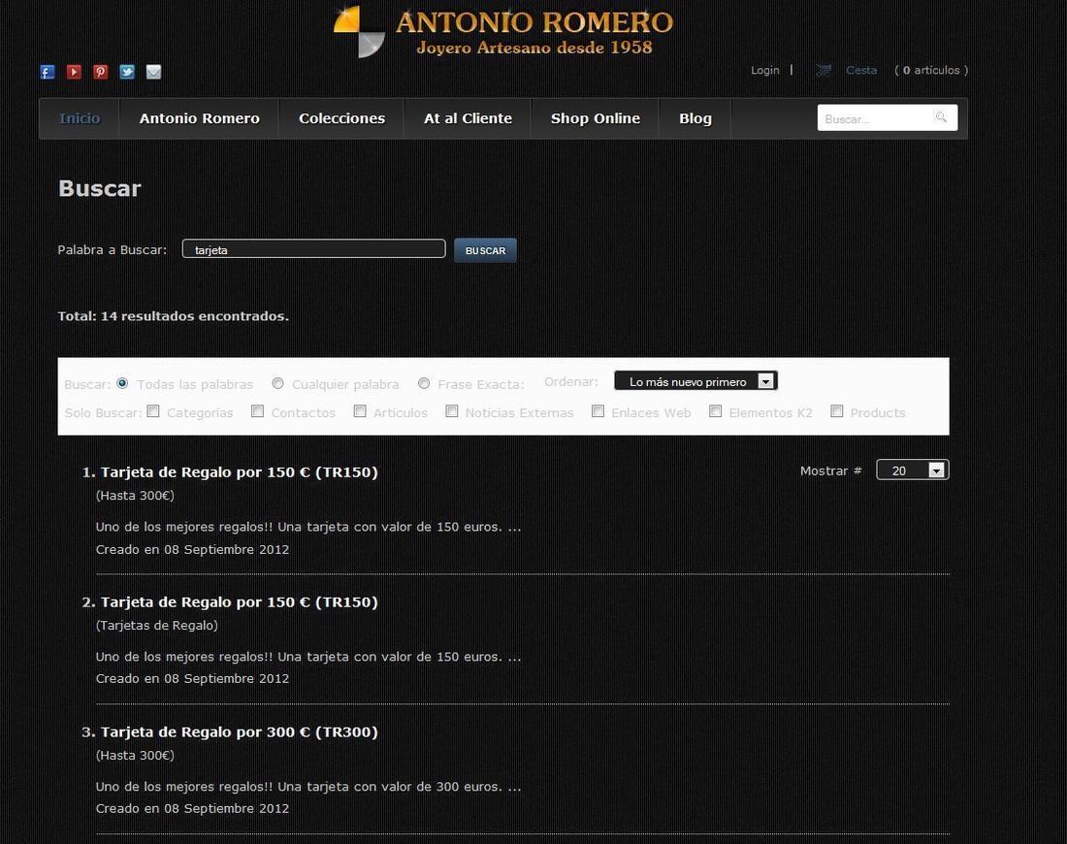Click the 'Palabra a Buscar' input field
The height and width of the screenshot is (844, 1067).
(x=313, y=249)
